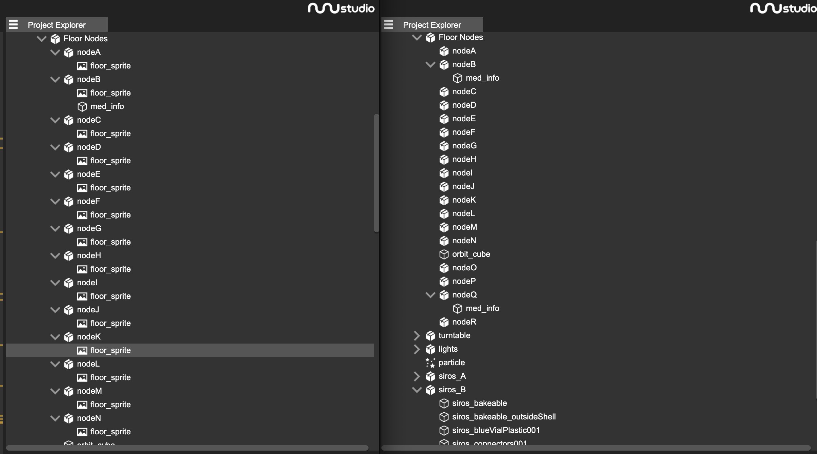Expand the turntable group
817x454 pixels.
[x=417, y=336]
